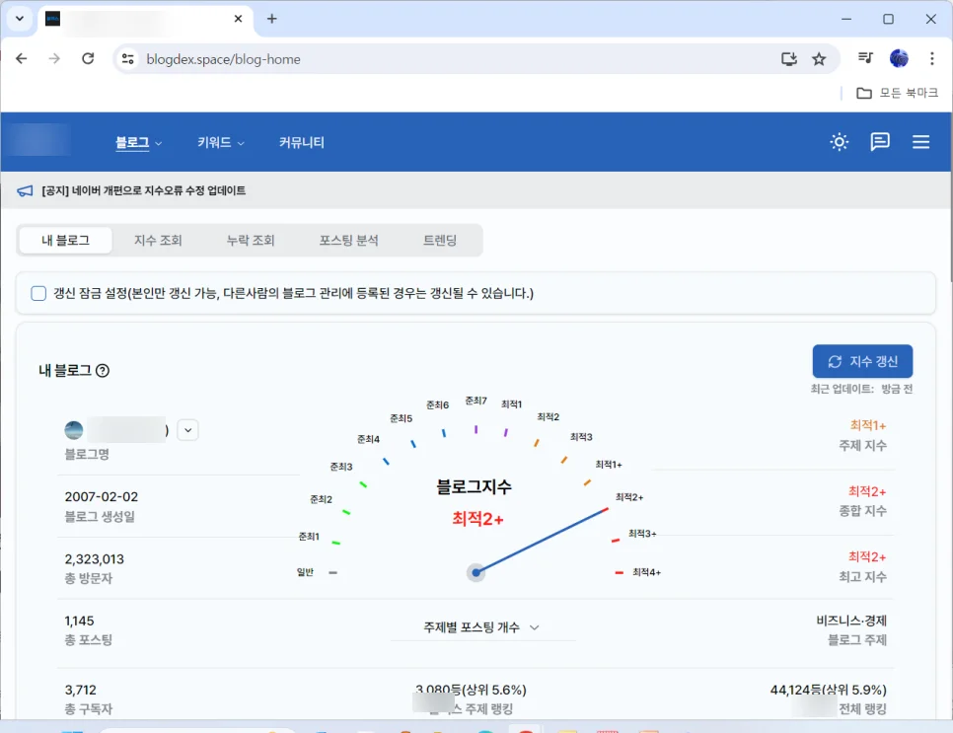Screen dimensions: 953x733
Task: Click the 준최7 gauge label
Action: [x=476, y=401]
